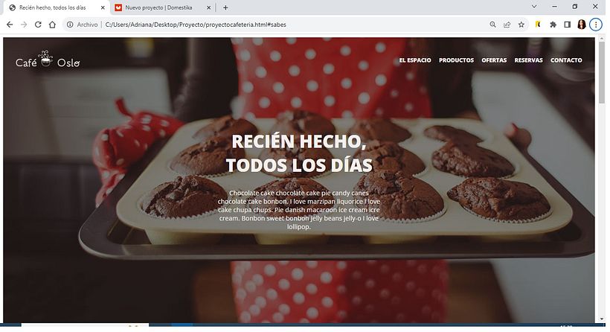Click the browser back arrow
This screenshot has width=610, height=332.
[x=10, y=25]
